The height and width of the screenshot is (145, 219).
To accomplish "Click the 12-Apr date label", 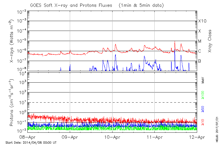I will click(197, 137).
